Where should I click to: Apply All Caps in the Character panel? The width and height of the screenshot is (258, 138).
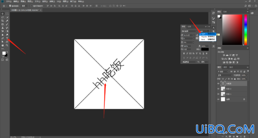[190, 53]
